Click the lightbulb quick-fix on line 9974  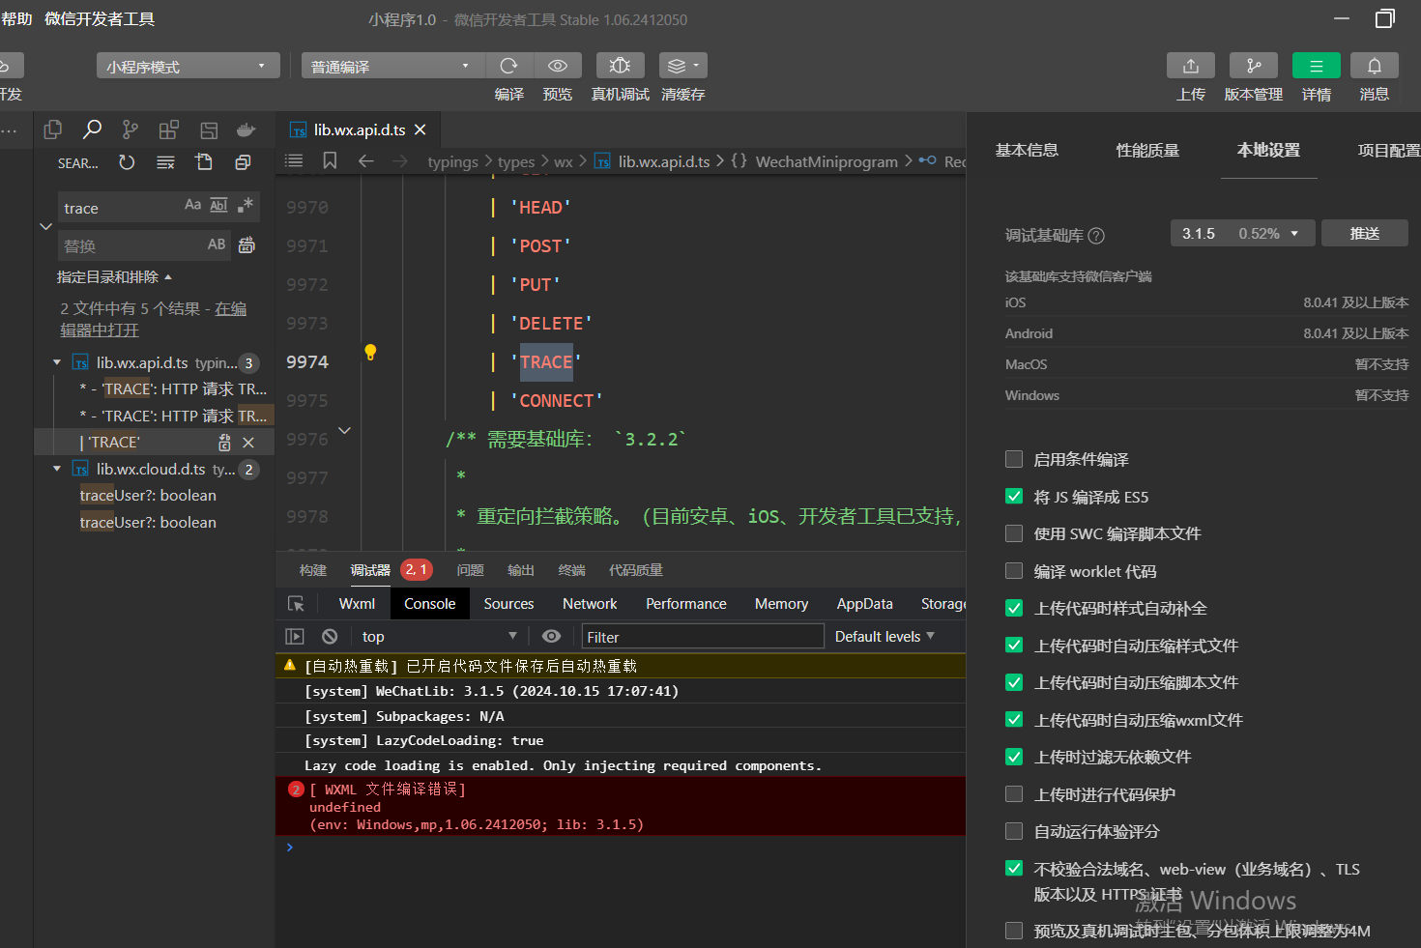pyautogui.click(x=370, y=352)
